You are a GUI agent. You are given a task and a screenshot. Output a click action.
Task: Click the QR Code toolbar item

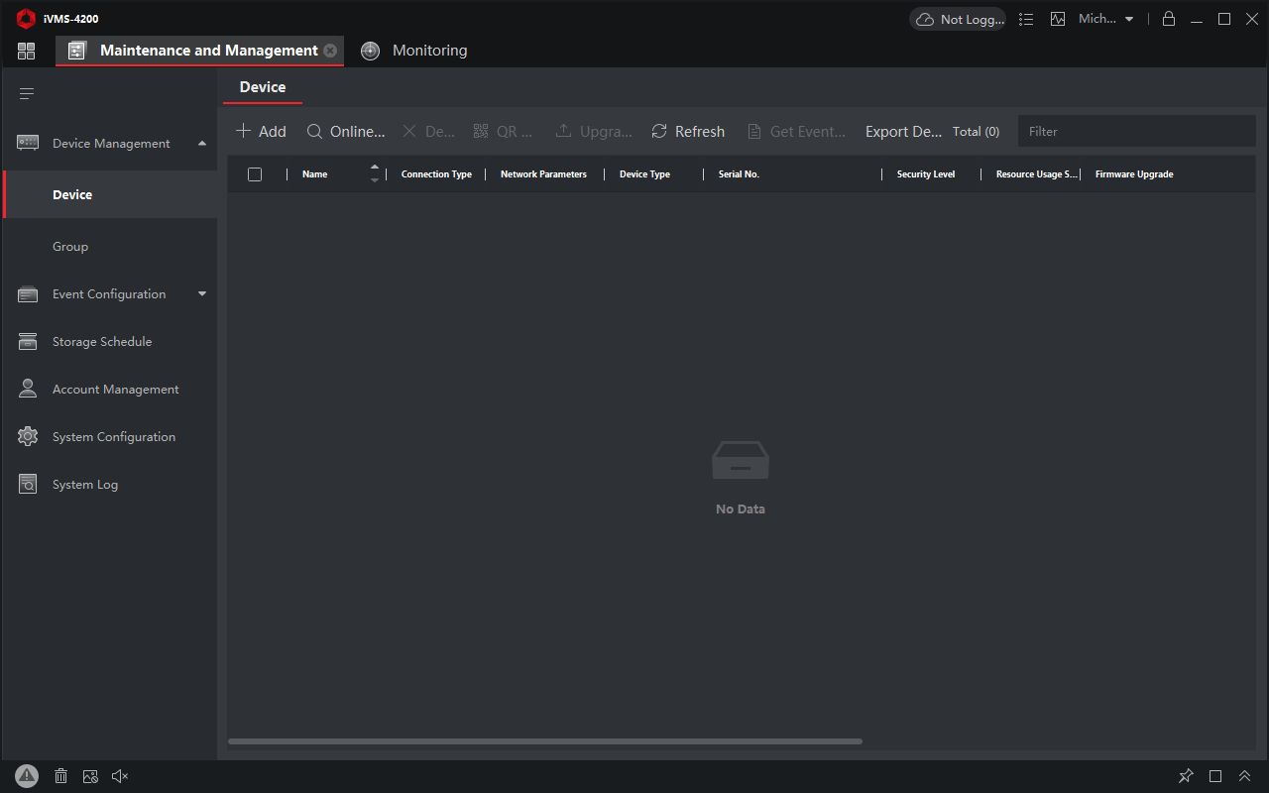tap(503, 131)
